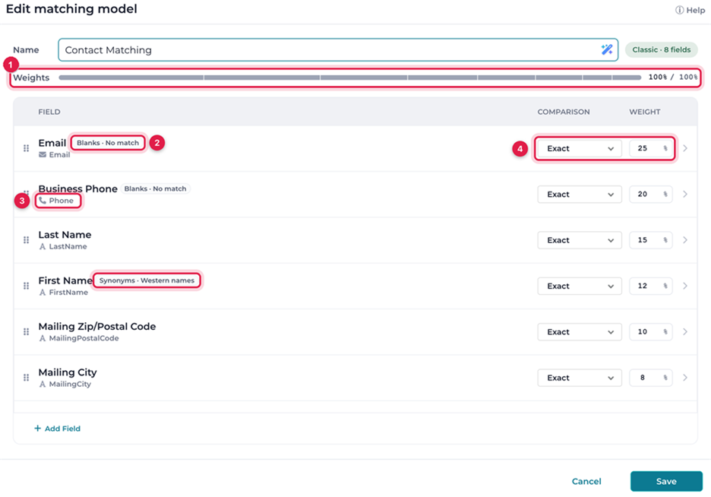Click the Add Field link
Image resolution: width=711 pixels, height=497 pixels.
tap(57, 428)
